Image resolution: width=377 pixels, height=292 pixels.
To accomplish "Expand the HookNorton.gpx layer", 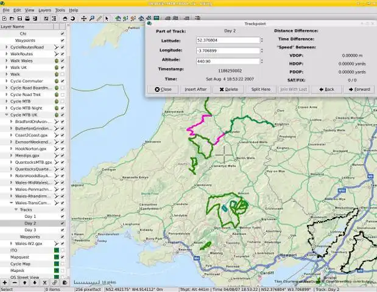I will 12,148.
